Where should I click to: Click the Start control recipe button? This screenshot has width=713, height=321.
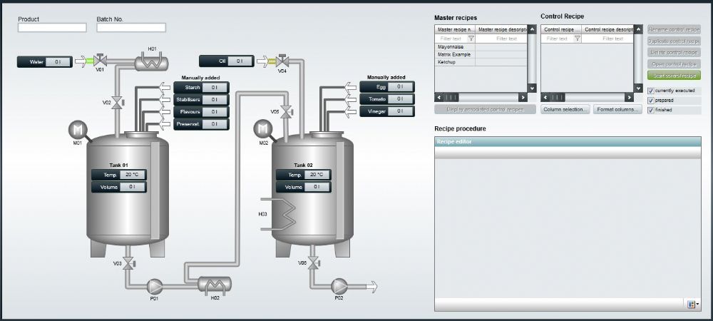pyautogui.click(x=674, y=76)
